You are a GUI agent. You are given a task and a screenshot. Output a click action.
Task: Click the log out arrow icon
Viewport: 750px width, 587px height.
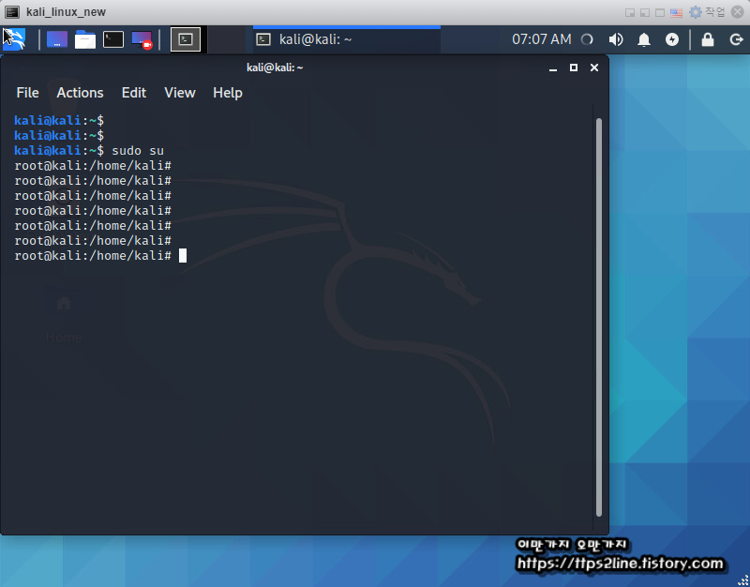736,39
